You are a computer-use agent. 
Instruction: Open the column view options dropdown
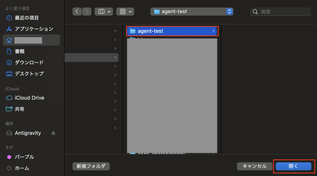click(x=104, y=12)
